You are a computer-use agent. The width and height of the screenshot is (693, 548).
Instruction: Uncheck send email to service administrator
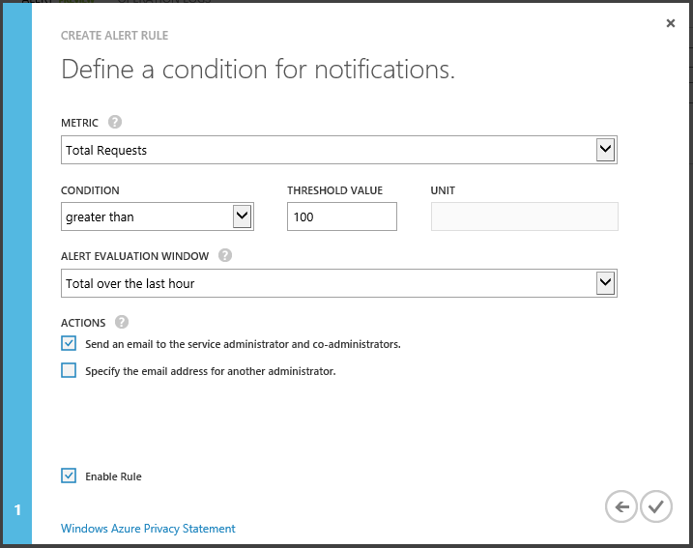[69, 343]
